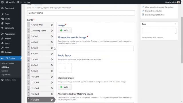The width and height of the screenshot is (183, 103).
Task: Add an Image for the card
Action: point(65,30)
